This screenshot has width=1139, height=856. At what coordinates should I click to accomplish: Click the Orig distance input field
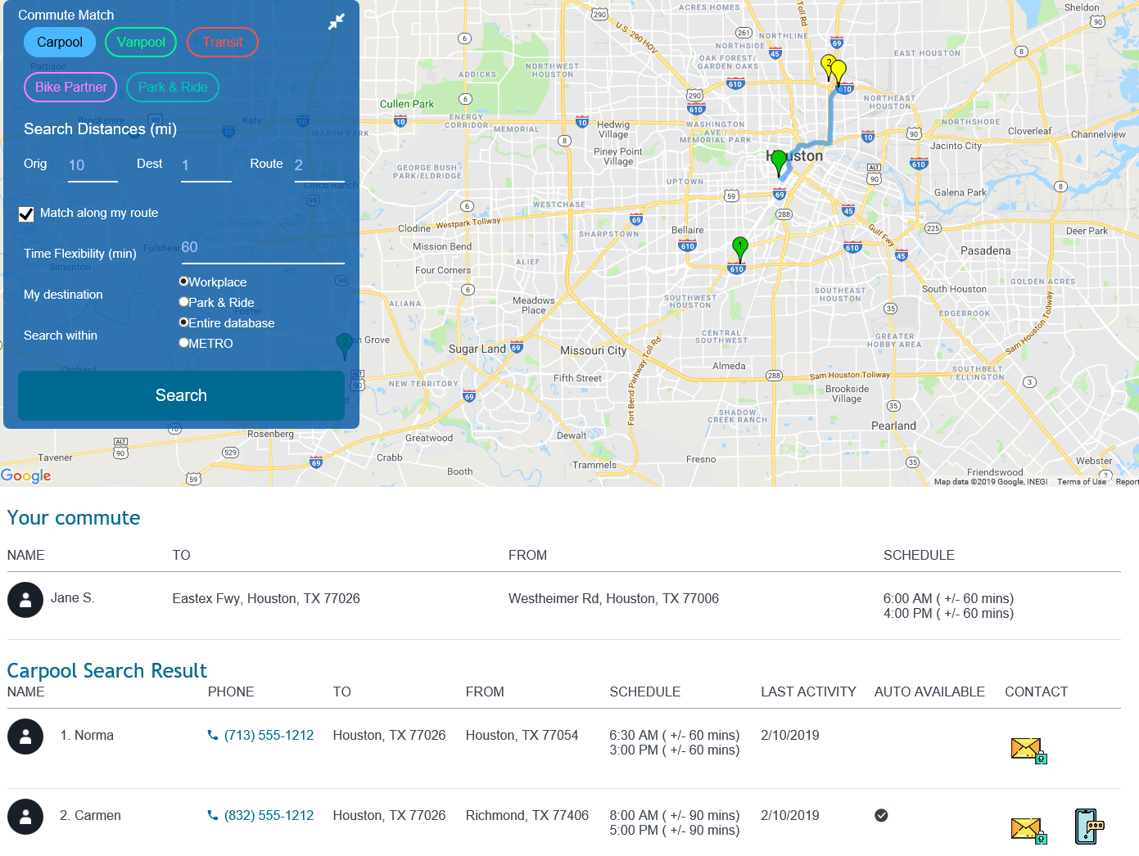coord(92,165)
